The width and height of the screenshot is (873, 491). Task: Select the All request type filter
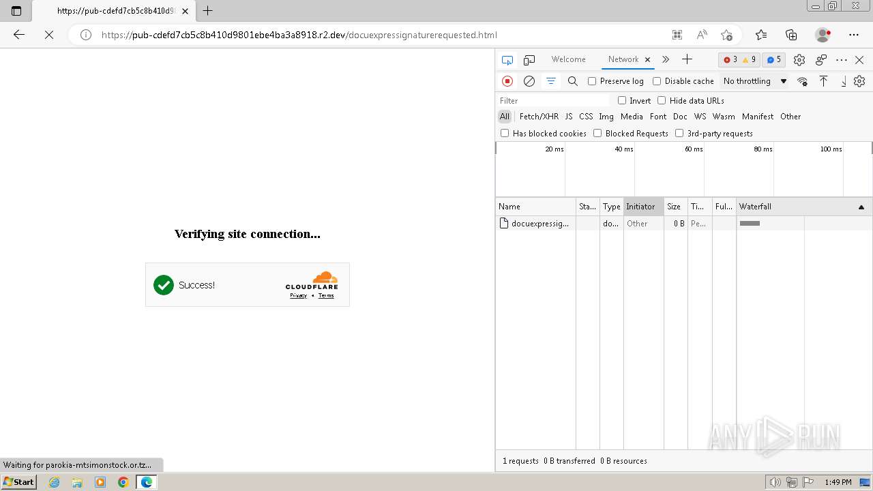(505, 117)
